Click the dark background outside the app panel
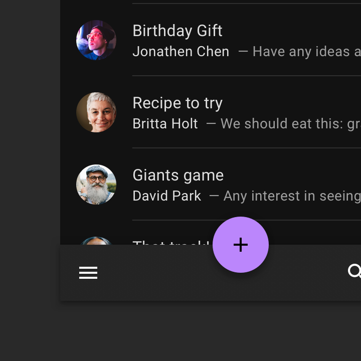The image size is (361, 361). click(x=30, y=161)
